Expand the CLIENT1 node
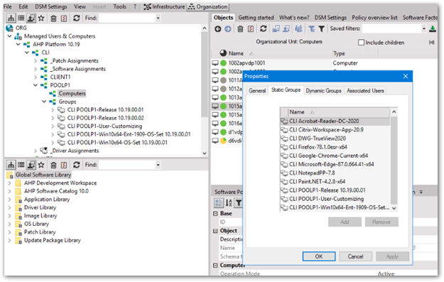Screen dimensions: 444x282 tap(36, 77)
